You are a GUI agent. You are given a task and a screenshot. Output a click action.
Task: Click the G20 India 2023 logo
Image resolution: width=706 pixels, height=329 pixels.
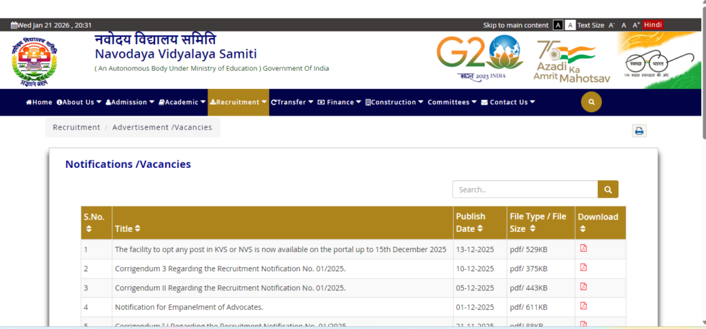tap(479, 58)
